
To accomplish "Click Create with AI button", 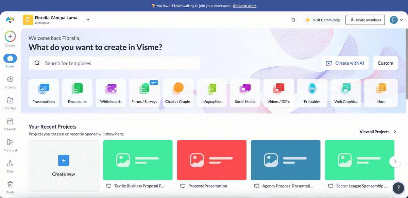I will [x=345, y=63].
